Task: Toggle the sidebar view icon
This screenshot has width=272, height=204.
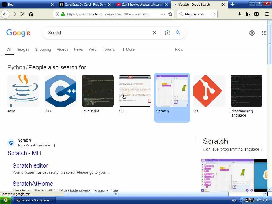Action: tap(257, 14)
